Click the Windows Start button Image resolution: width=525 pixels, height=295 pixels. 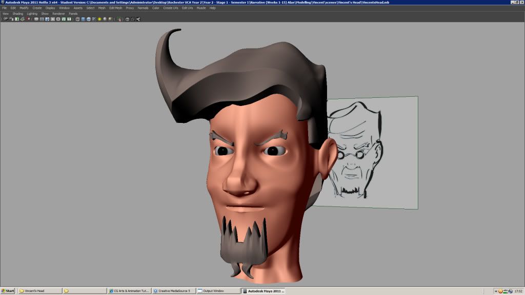click(x=8, y=291)
